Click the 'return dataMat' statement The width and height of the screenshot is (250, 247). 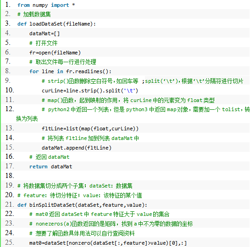point(51,166)
